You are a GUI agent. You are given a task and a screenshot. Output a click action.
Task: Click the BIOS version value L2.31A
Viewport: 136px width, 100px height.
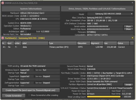point(23,16)
